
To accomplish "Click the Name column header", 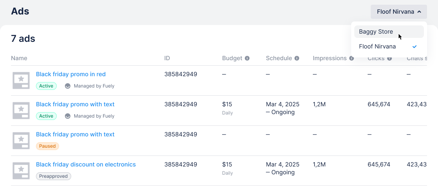I will click(x=19, y=58).
